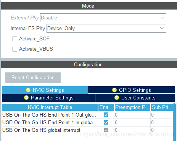Click the greyed HS global interrupt checkbox
The image size is (177, 141).
(106, 130)
